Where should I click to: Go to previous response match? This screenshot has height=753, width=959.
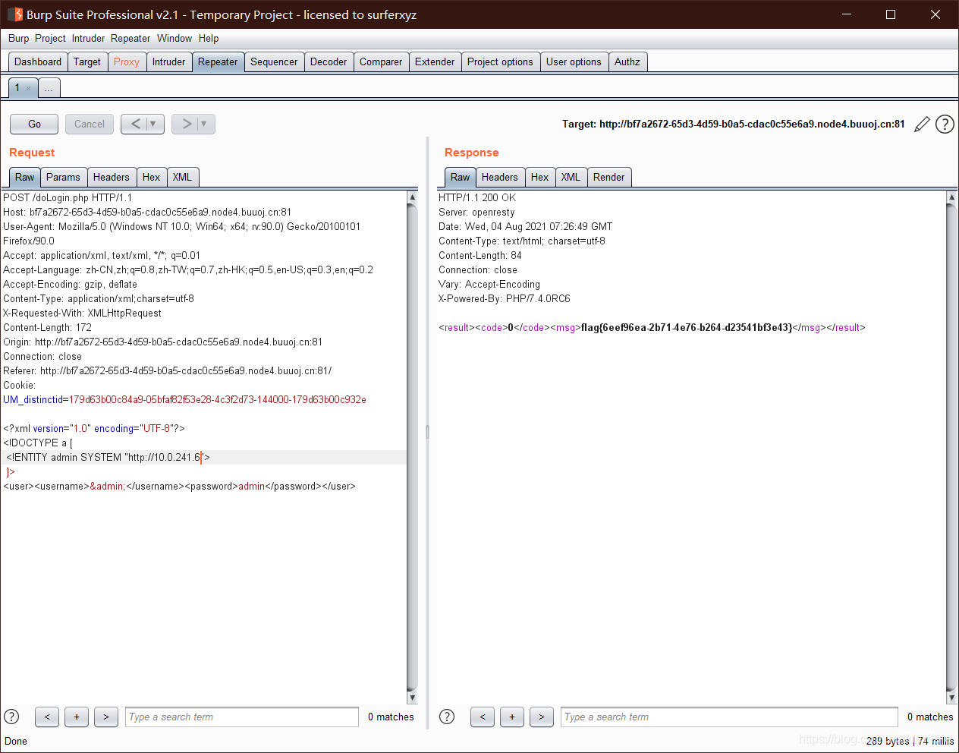(x=483, y=717)
